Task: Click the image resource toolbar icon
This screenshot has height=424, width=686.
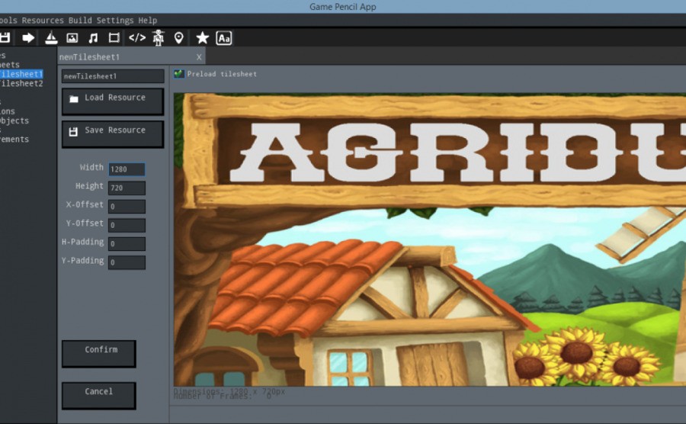Action: point(72,38)
